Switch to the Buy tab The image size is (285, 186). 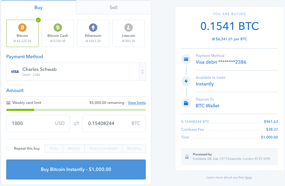click(x=39, y=8)
